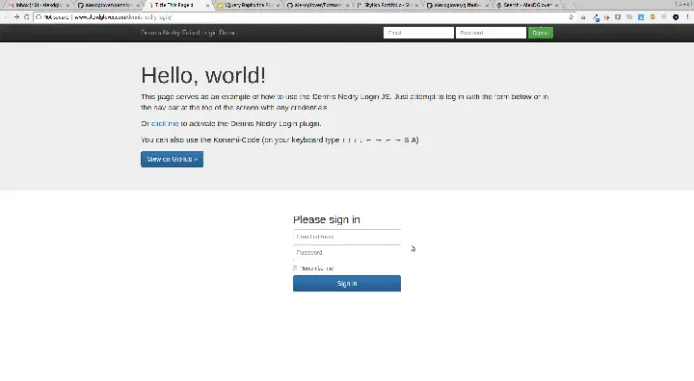Click the 'click me' link
Screen dimensions: 694x381
pyautogui.click(x=165, y=124)
